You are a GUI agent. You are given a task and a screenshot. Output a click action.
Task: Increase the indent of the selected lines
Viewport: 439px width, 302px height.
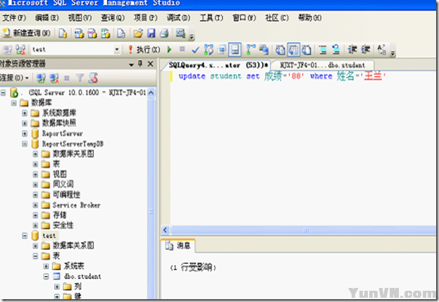(366, 50)
